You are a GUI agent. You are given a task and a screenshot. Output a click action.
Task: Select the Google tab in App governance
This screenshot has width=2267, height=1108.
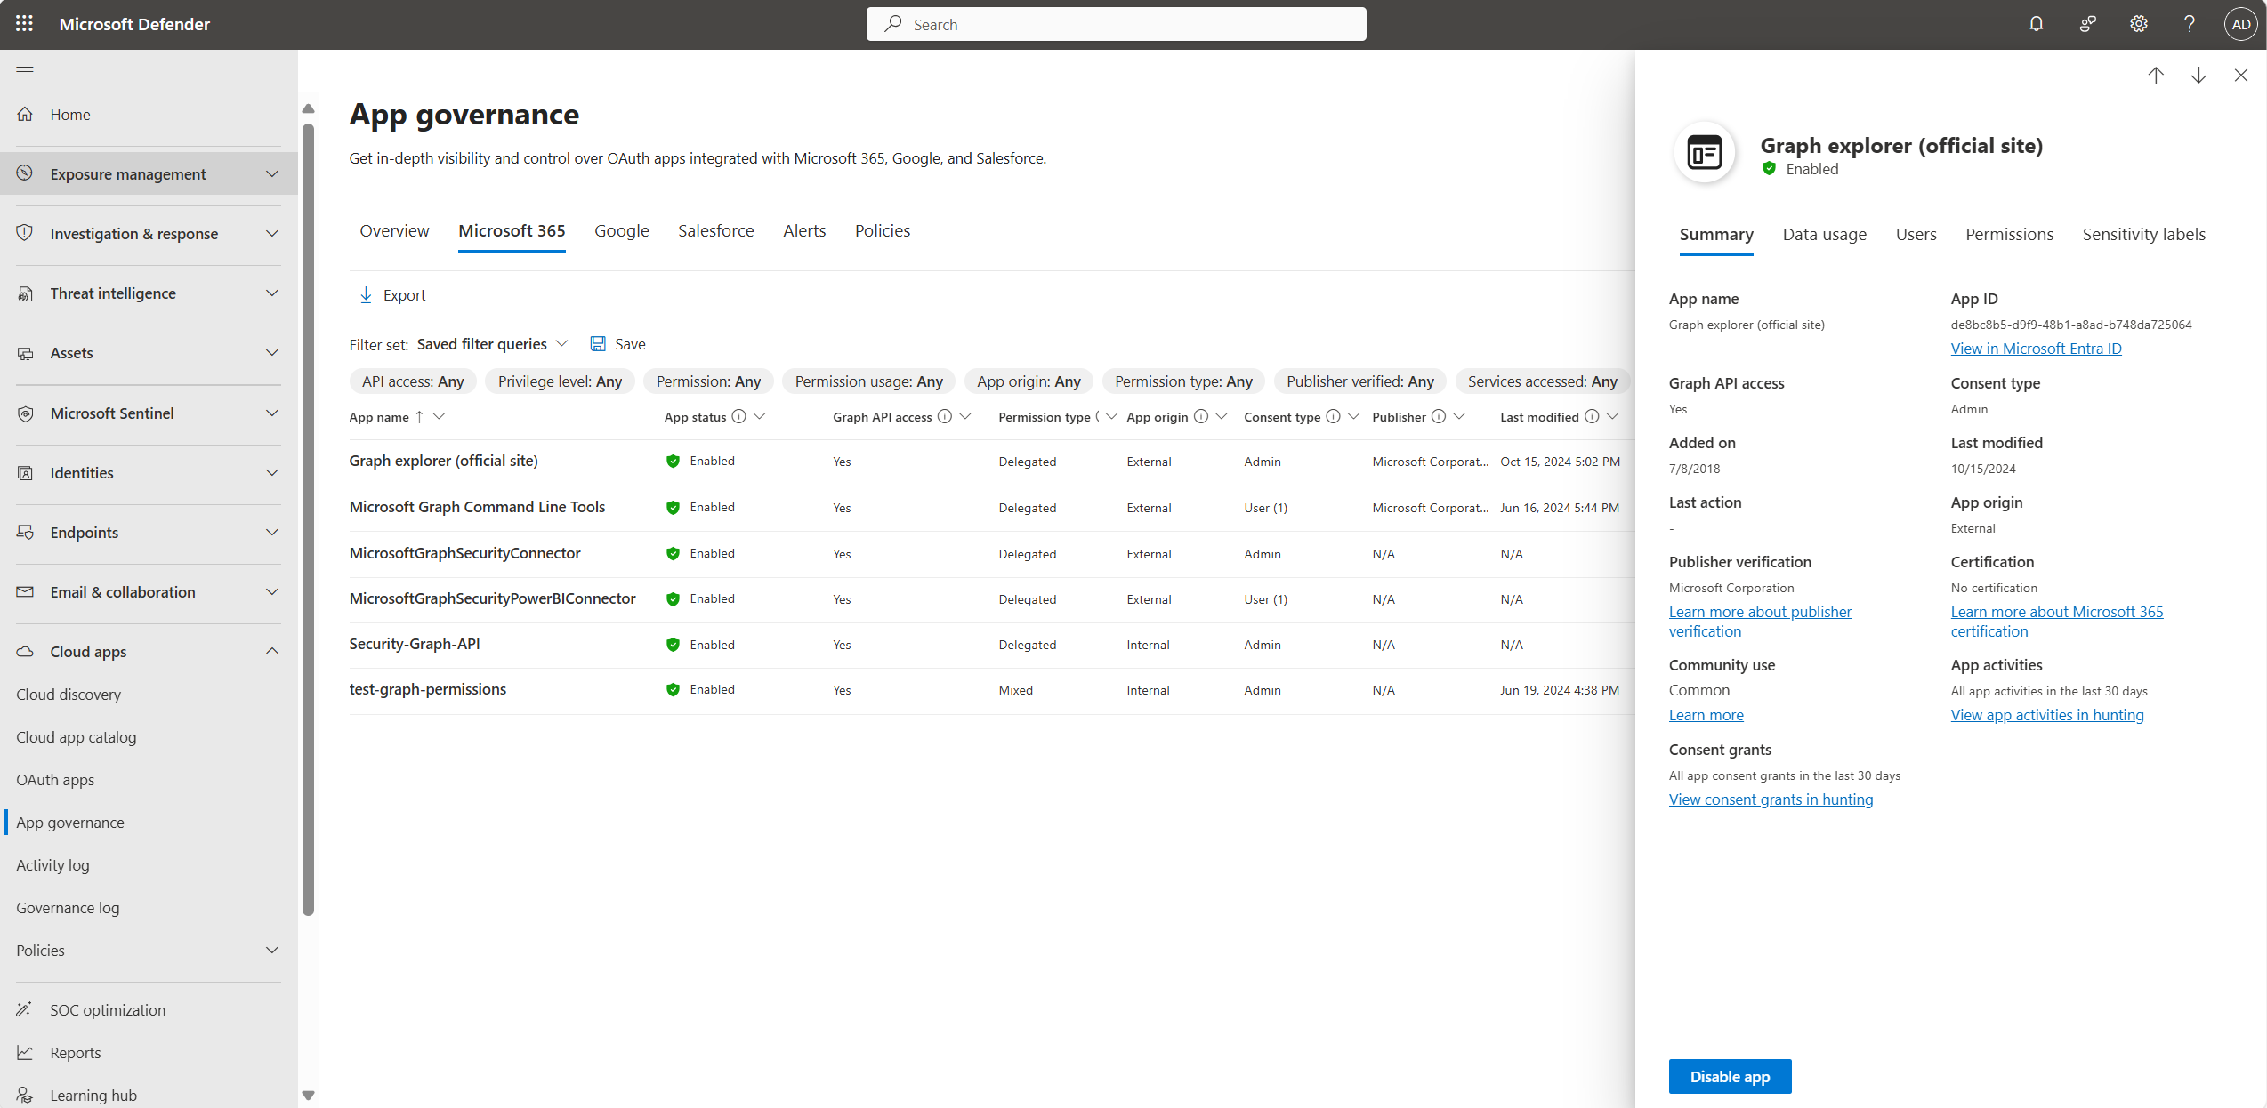[622, 229]
